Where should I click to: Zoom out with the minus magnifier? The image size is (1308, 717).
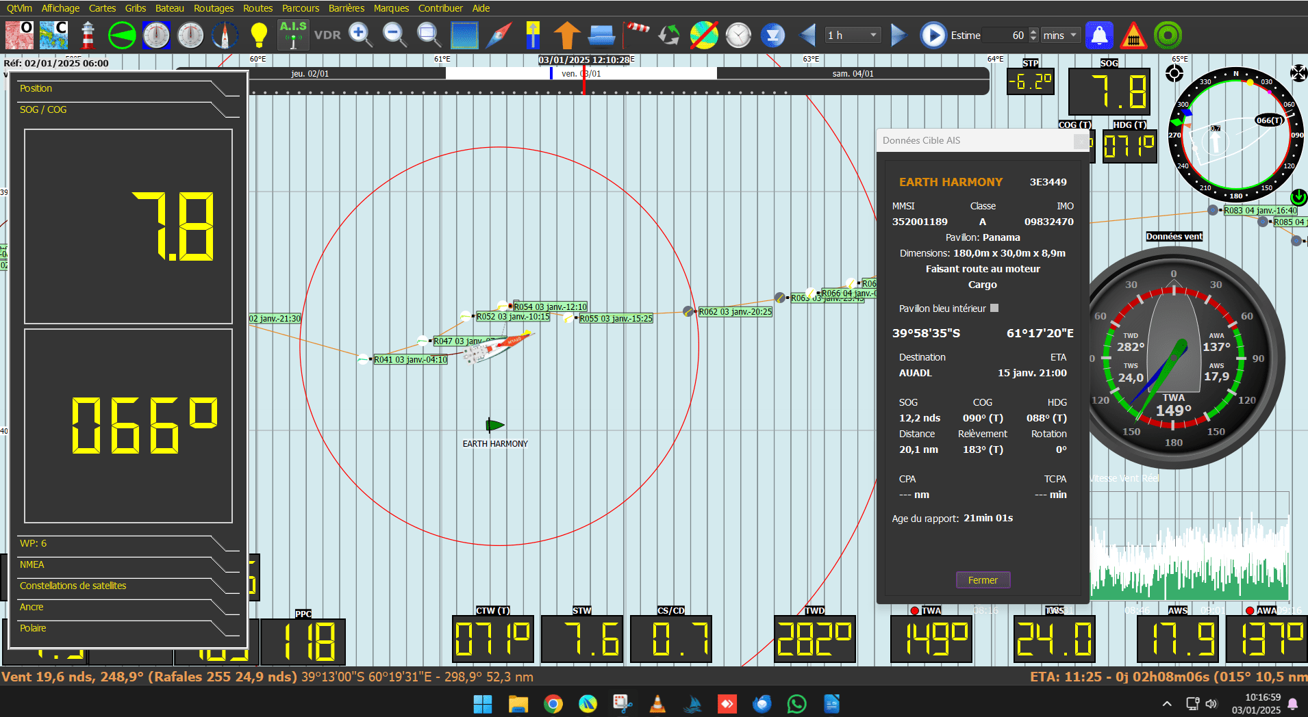point(394,35)
